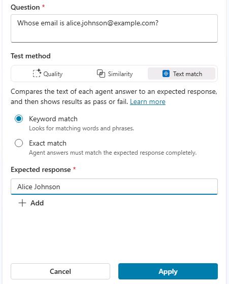Click the Similarity overlapping squares icon
Image resolution: width=229 pixels, height=284 pixels.
point(101,74)
